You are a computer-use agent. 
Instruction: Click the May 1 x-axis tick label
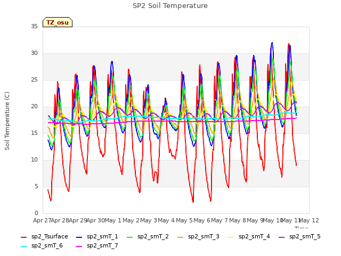tap(113, 220)
